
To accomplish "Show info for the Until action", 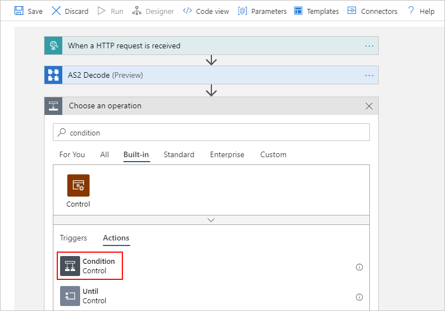I will (359, 297).
